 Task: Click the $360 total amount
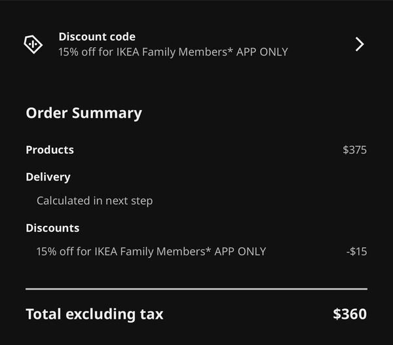350,314
